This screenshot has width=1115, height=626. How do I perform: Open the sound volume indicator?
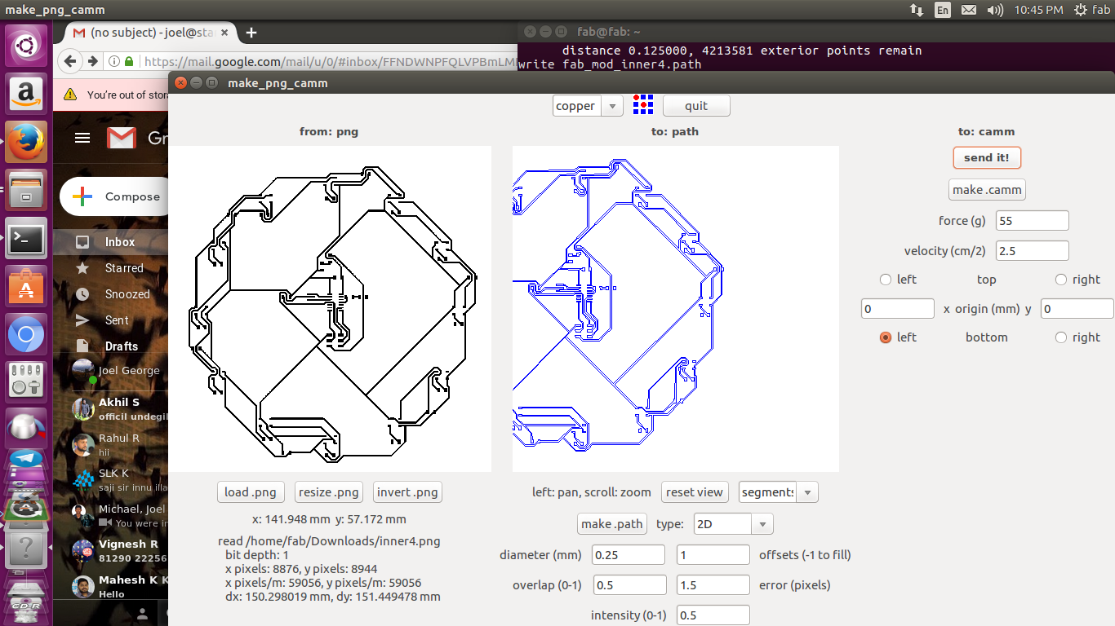[995, 10]
